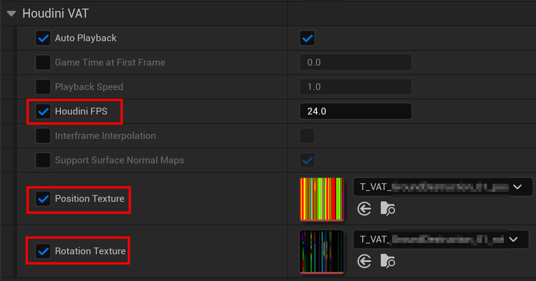Toggle Auto Playback override checkbox
This screenshot has height=281, width=536.
[43, 38]
